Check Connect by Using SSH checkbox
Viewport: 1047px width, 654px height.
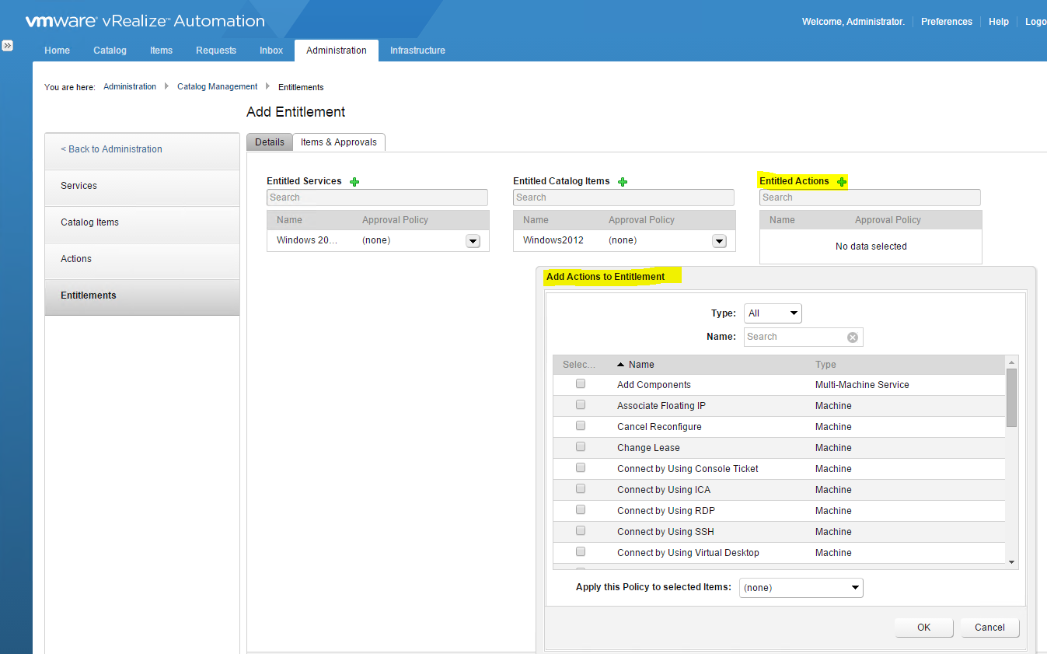581,531
